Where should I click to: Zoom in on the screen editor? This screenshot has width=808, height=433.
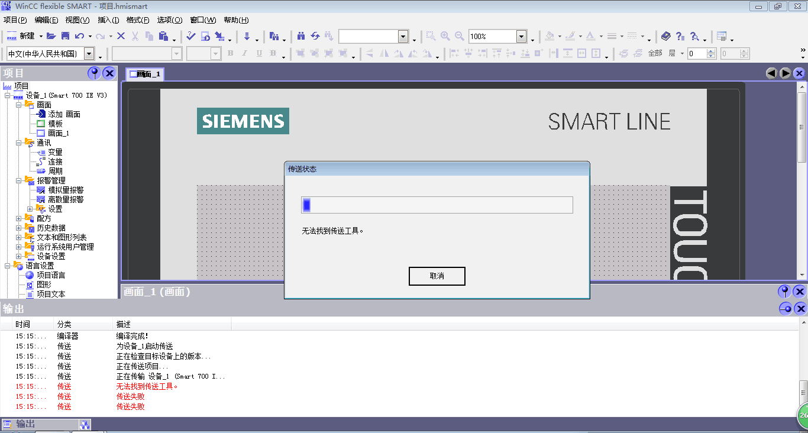coord(445,36)
